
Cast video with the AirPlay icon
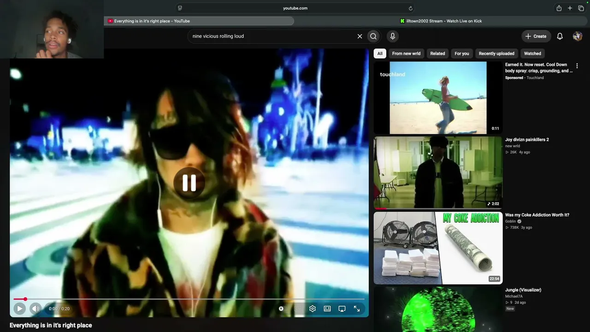(x=342, y=308)
